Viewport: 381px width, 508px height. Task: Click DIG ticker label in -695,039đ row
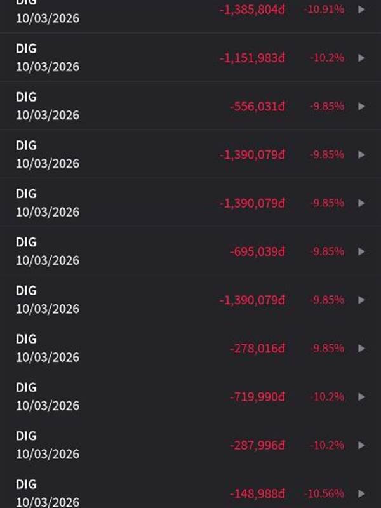(26, 242)
